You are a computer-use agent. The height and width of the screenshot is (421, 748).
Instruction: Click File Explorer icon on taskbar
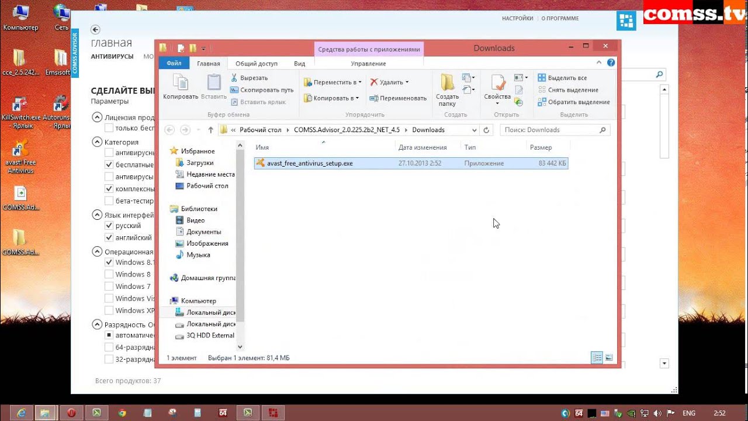pos(46,413)
